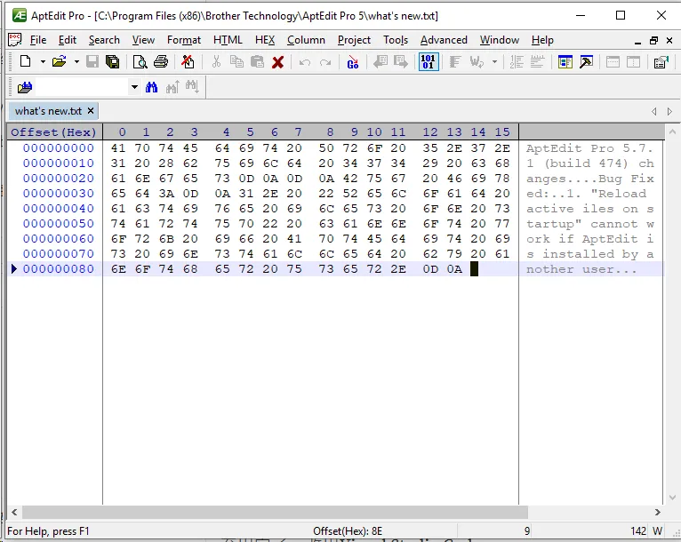Toggle the ruler icon
681x542 pixels.
point(537,61)
